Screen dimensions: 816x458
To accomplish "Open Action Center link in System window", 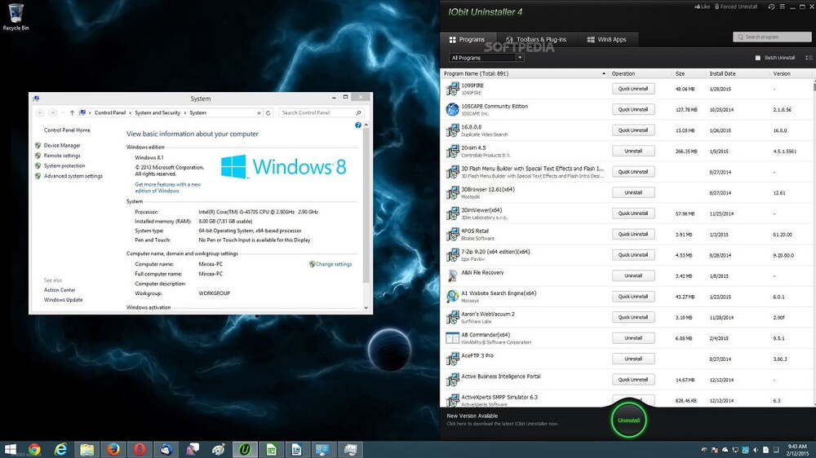I will point(60,290).
